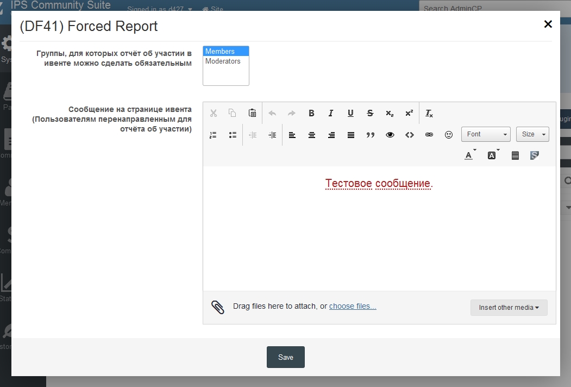Click the strikethrough icon

[370, 114]
